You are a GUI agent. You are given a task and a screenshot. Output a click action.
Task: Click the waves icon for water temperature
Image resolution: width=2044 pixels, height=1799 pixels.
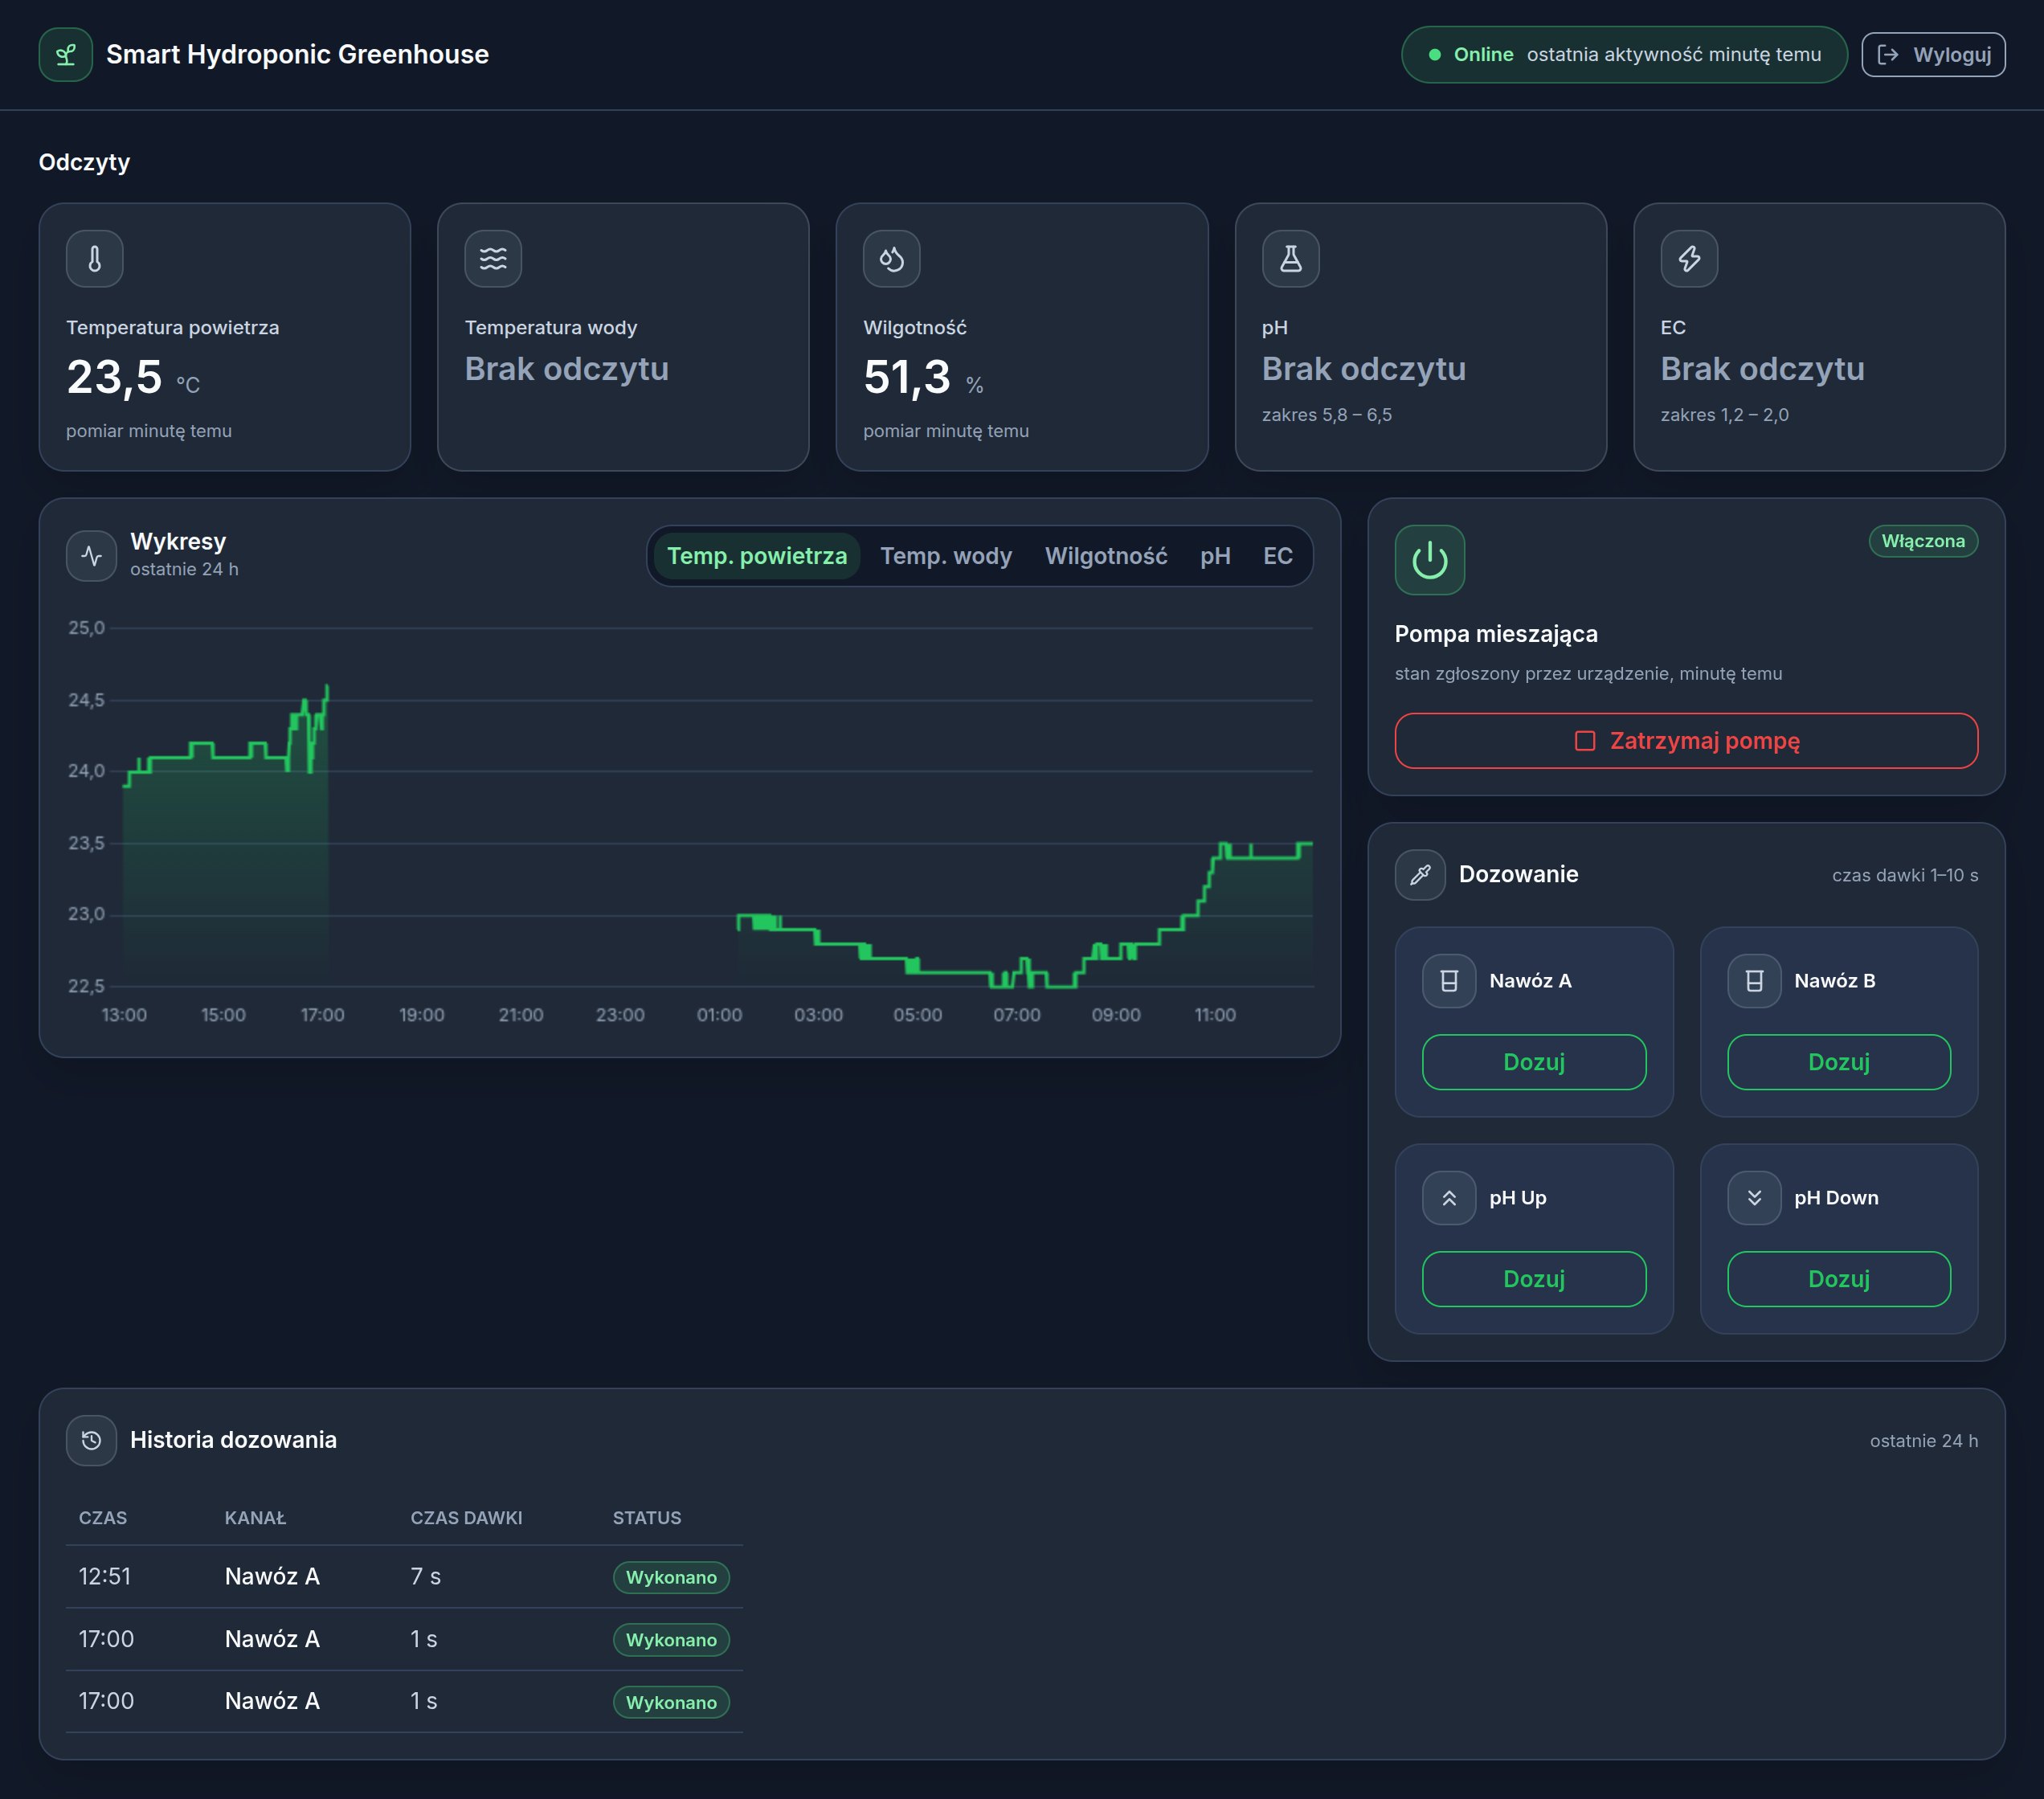(493, 259)
